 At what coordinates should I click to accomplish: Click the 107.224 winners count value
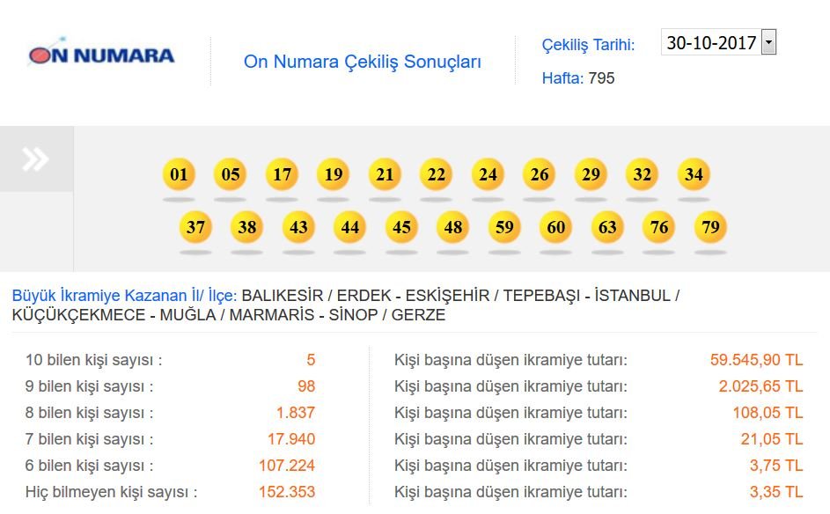pyautogui.click(x=286, y=466)
